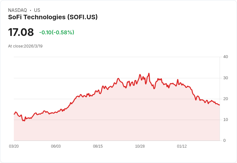237x163 pixels.
Task: Click the US market label
Action: tap(37, 10)
